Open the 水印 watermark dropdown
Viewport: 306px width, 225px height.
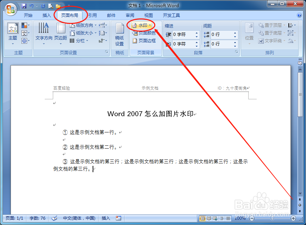coord(142,25)
